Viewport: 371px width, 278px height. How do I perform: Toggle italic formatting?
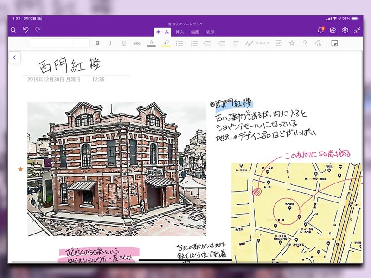coord(110,43)
